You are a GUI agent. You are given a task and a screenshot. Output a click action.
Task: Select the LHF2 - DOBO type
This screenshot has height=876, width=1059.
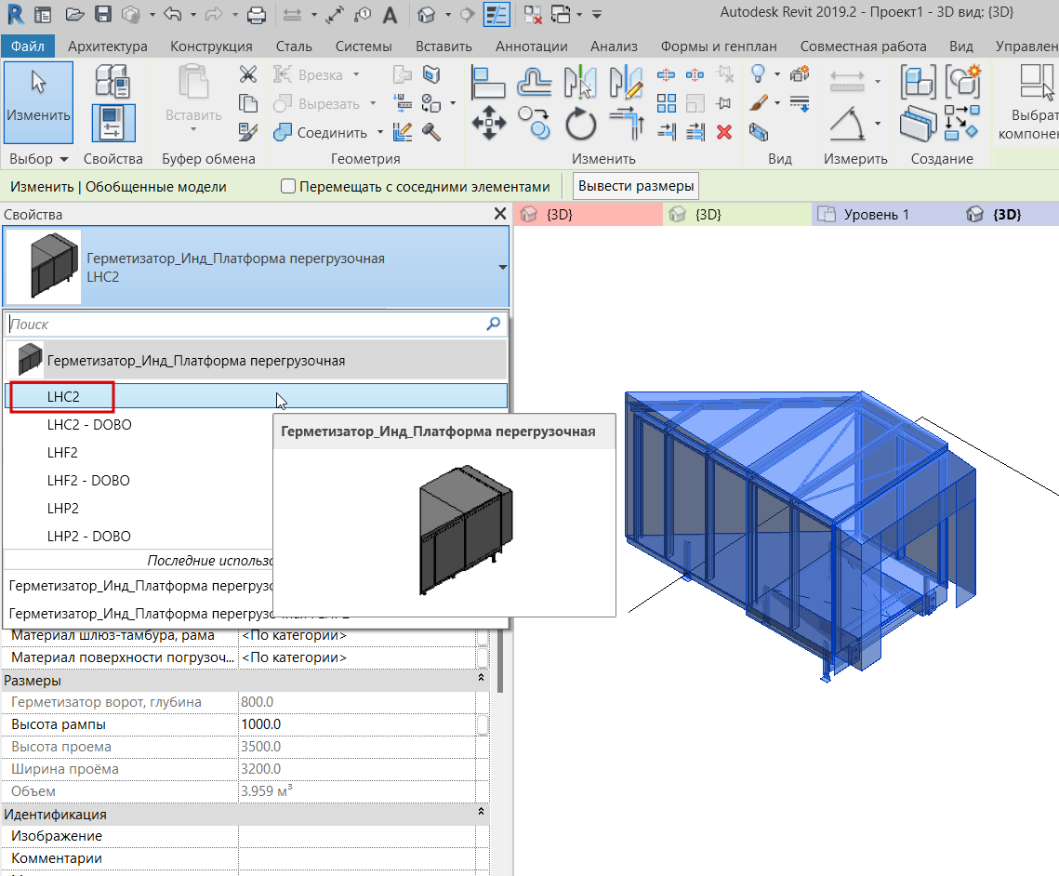[x=88, y=481]
